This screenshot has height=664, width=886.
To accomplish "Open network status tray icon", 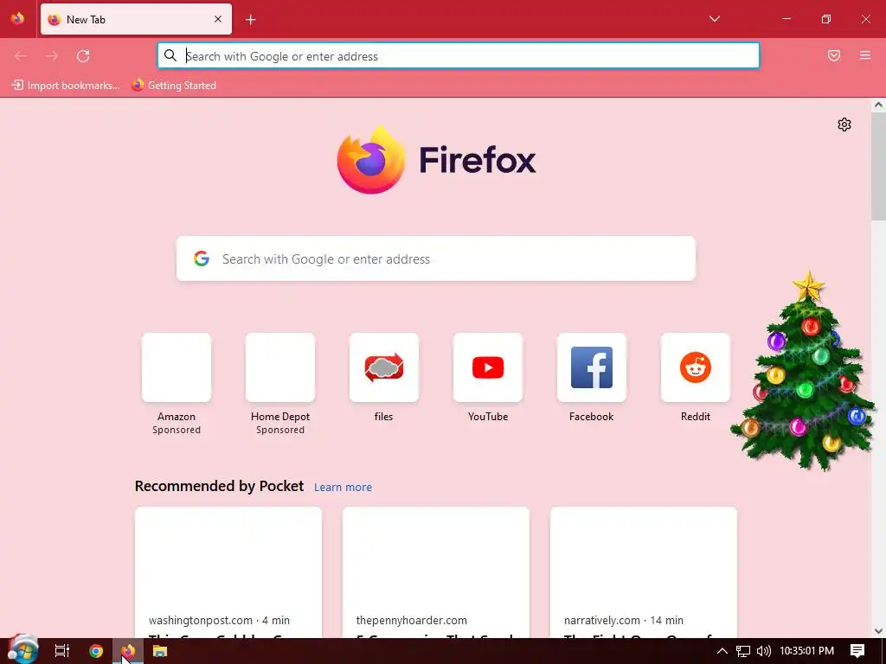I will pyautogui.click(x=743, y=651).
